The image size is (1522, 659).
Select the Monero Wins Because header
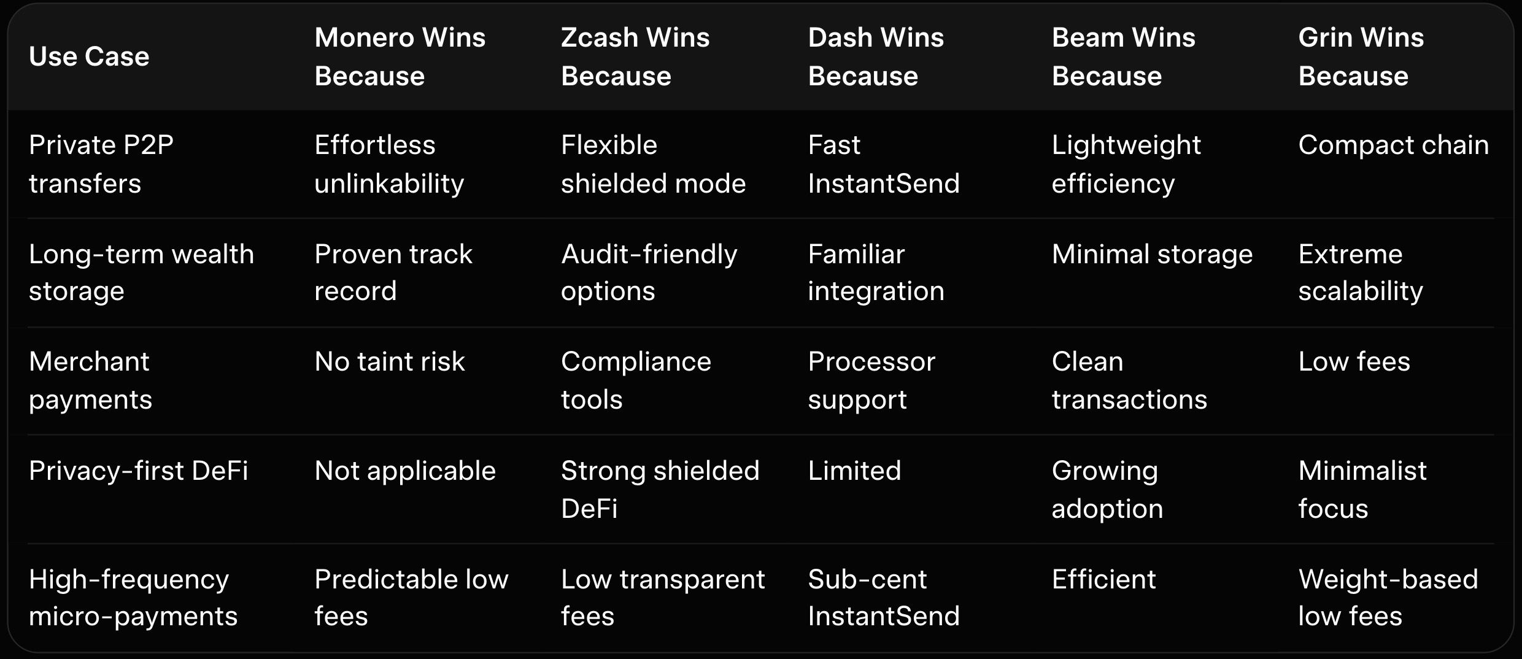[400, 56]
